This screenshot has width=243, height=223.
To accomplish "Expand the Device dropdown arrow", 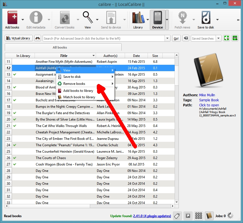I will [167, 20].
